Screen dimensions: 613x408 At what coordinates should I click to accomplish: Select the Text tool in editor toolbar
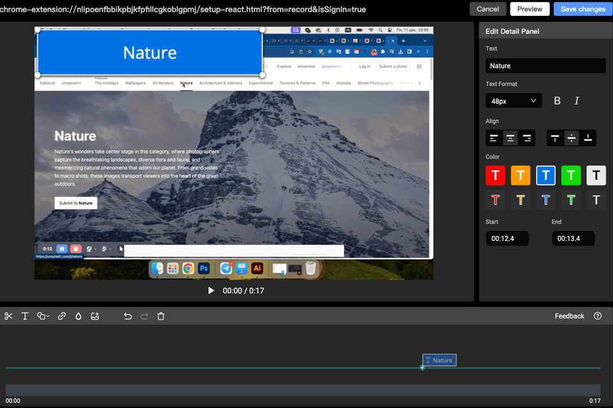[x=25, y=316]
